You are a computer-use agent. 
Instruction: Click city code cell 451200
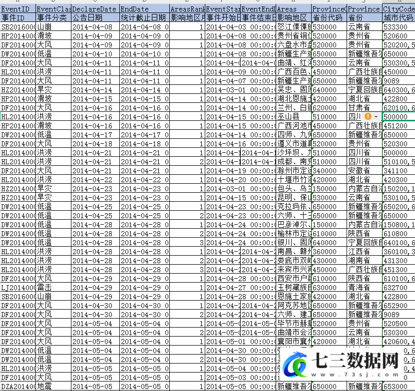click(399, 126)
